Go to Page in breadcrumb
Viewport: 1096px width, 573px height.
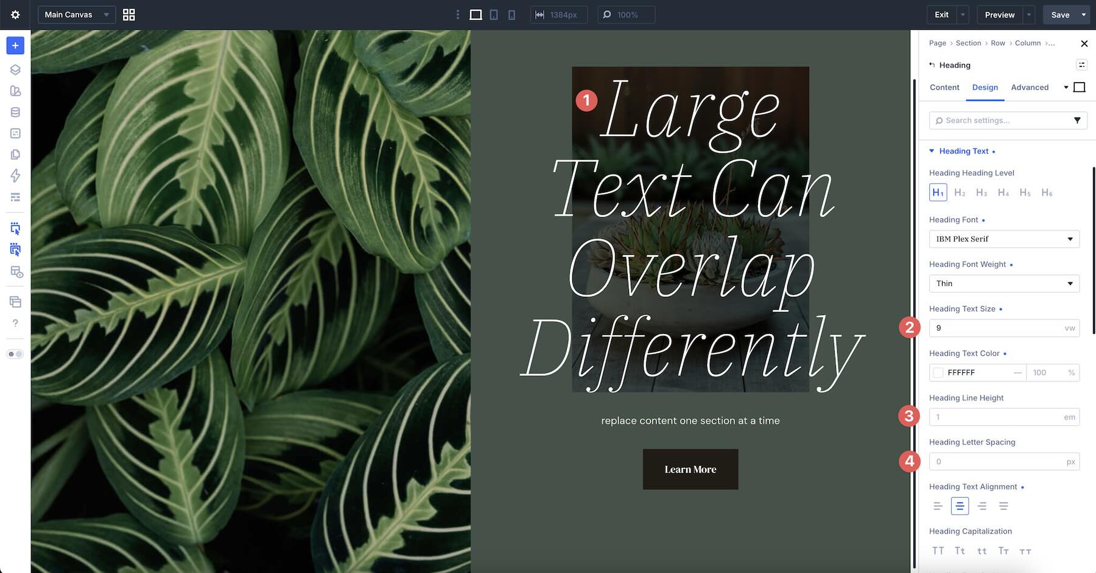coord(937,43)
